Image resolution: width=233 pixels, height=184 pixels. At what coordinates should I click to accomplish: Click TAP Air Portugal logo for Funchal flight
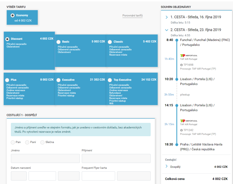188,55
